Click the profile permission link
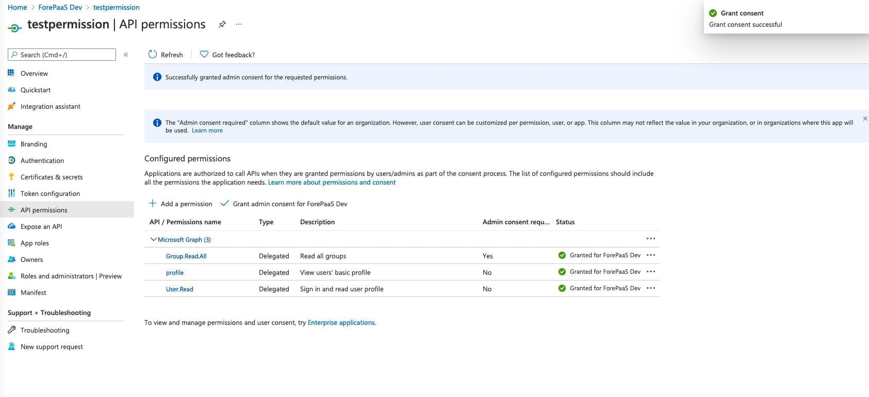 [175, 273]
